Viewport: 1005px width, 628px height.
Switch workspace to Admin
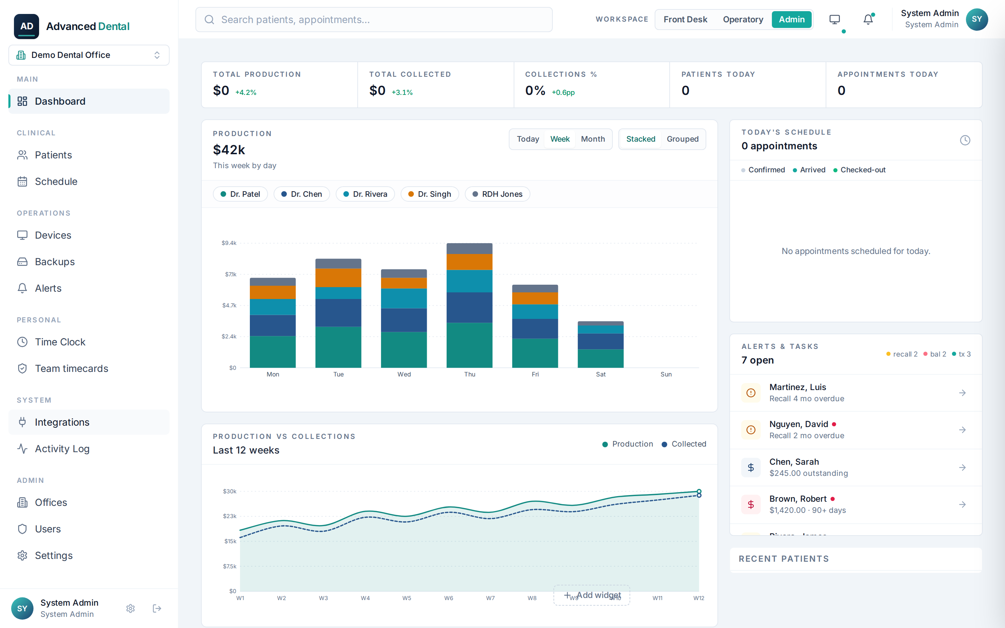pyautogui.click(x=791, y=20)
